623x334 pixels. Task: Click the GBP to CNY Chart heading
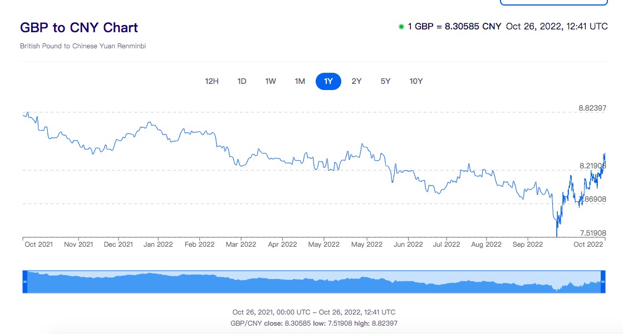click(x=79, y=27)
